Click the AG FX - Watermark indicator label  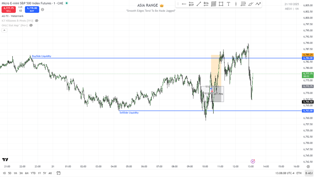13,16
